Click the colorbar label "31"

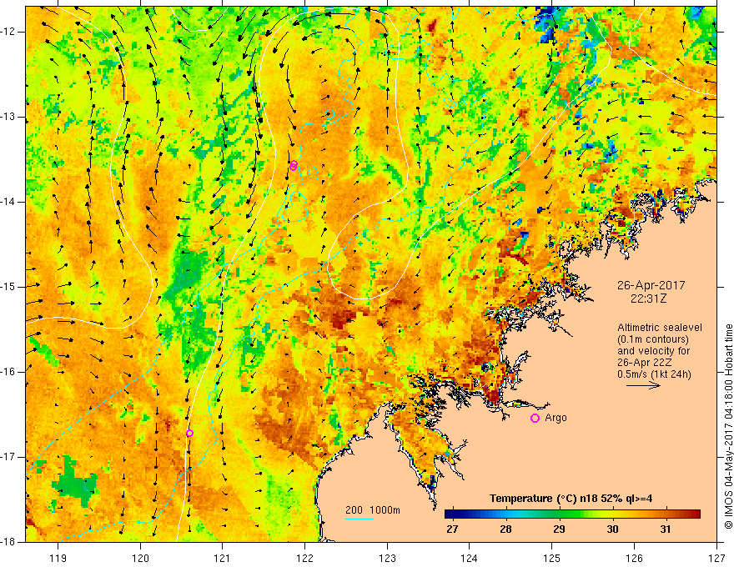click(x=666, y=529)
